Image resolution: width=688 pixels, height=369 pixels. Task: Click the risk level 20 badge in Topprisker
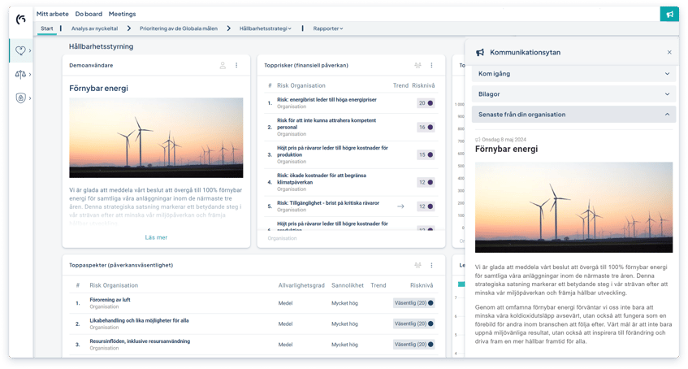426,103
